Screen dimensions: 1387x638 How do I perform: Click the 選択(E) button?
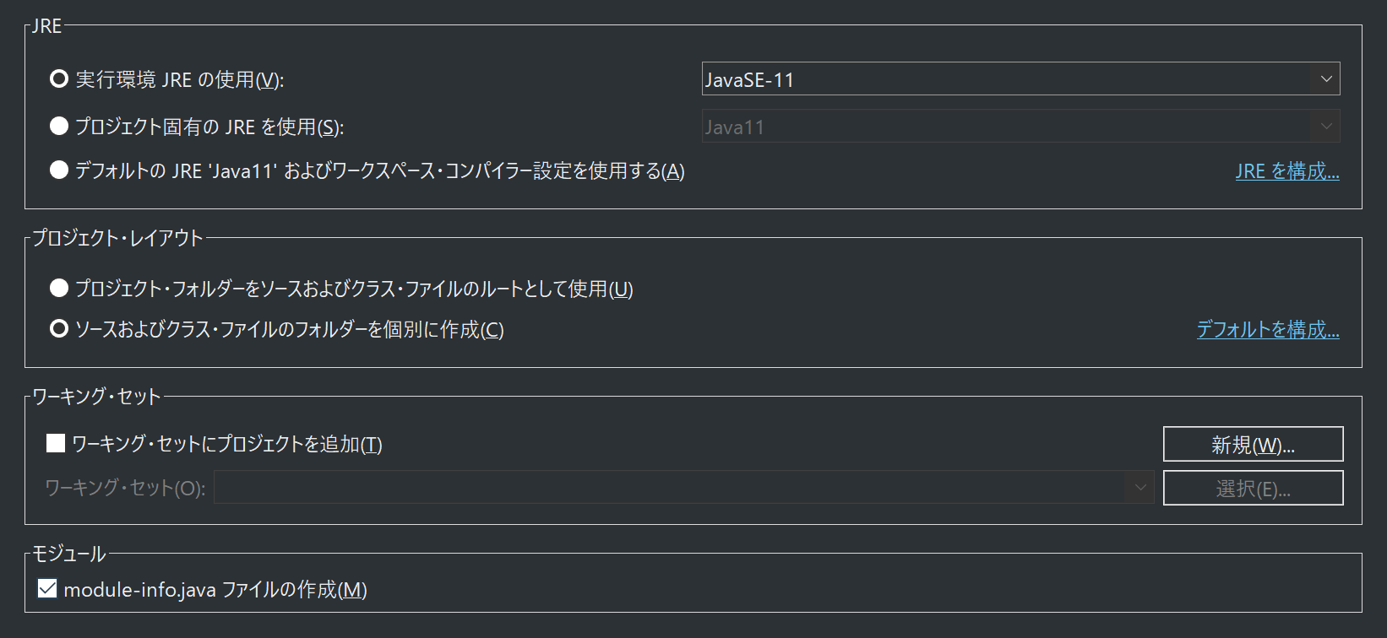(1253, 487)
